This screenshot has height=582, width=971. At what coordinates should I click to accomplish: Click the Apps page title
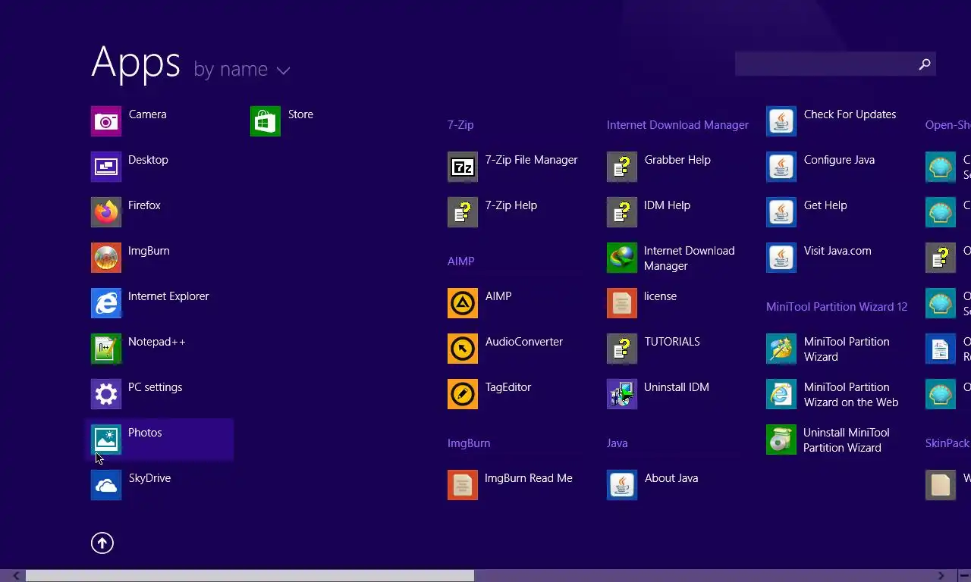coord(136,62)
